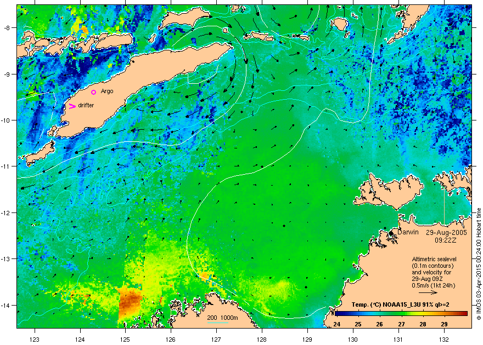This screenshot has height=345, width=483.
Task: Click the colorbar tick label "28"
Action: [x=423, y=324]
